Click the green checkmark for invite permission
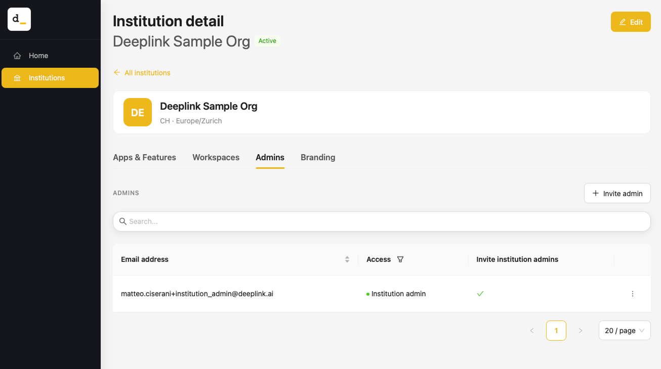The height and width of the screenshot is (369, 661). point(480,294)
